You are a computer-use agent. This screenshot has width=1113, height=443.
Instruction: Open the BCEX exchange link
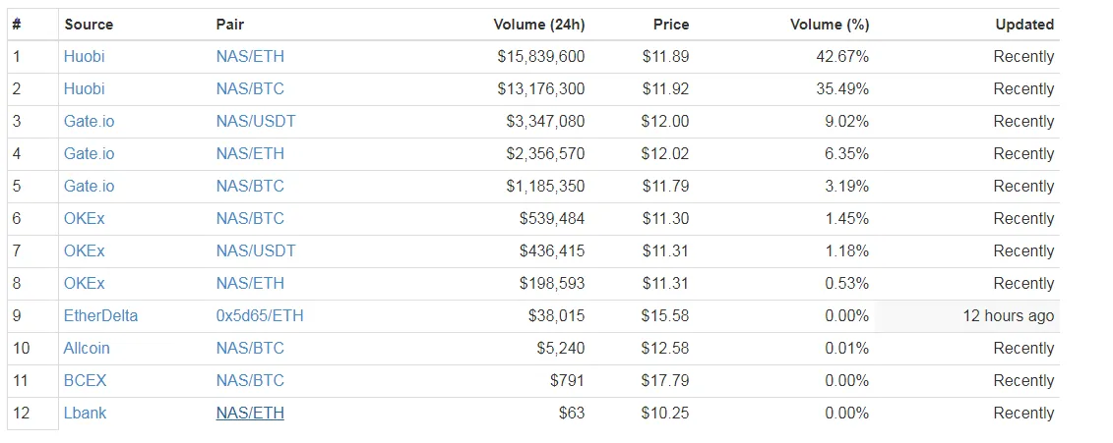pyautogui.click(x=86, y=380)
